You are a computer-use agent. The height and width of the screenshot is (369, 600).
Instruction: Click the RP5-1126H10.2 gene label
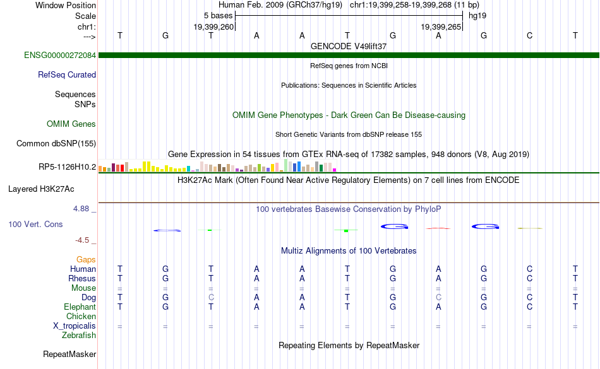68,167
